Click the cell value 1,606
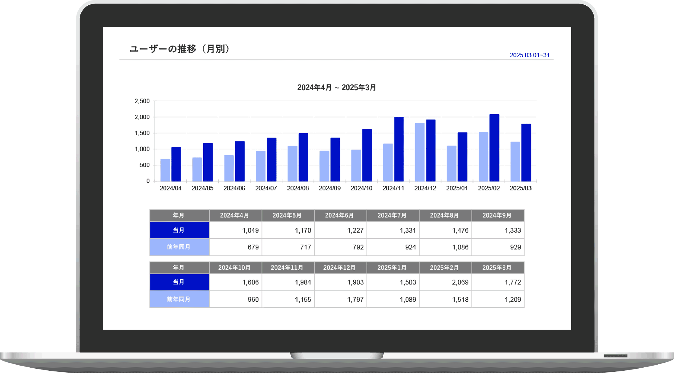The width and height of the screenshot is (674, 373). pos(250,282)
